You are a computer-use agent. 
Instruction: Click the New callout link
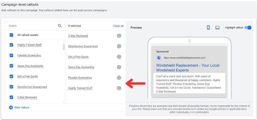pyautogui.click(x=22, y=107)
